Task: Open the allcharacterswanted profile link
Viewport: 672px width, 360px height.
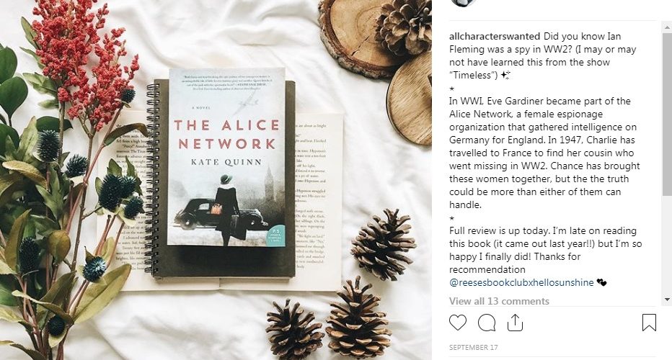Action: (x=495, y=37)
